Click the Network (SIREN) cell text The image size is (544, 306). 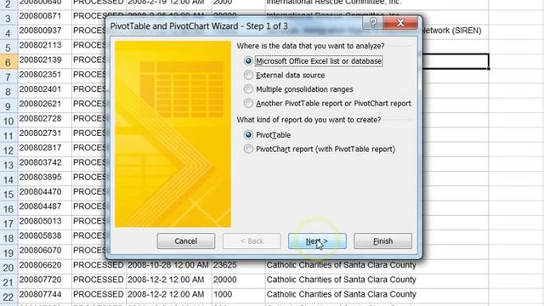tap(451, 31)
